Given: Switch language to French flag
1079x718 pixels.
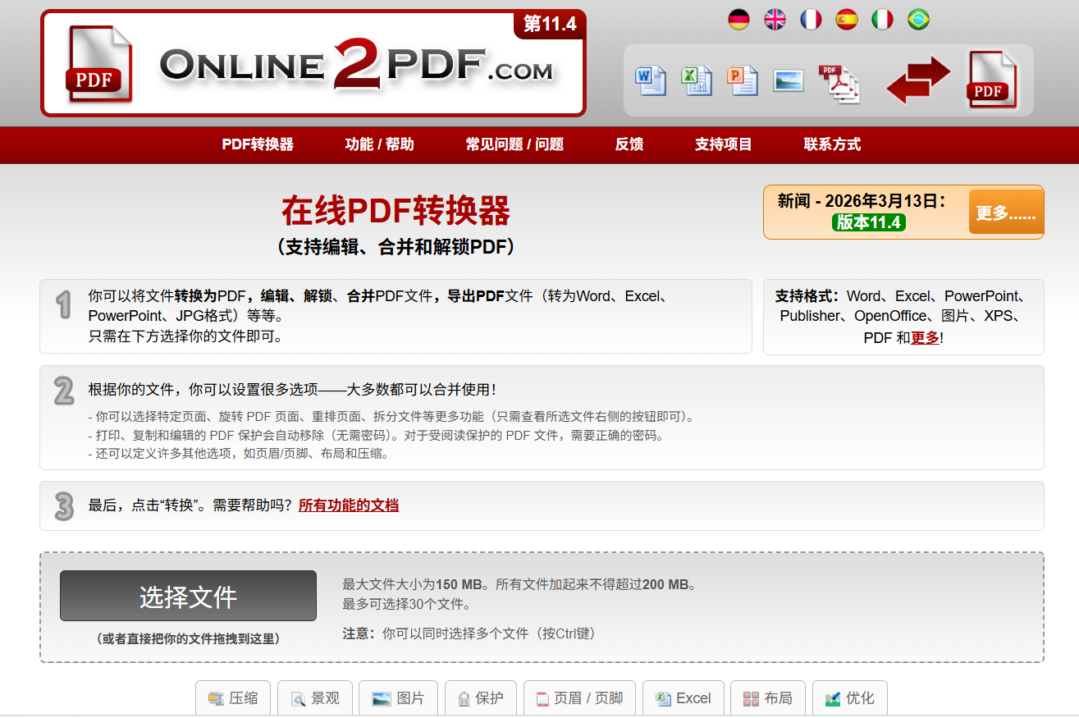Looking at the screenshot, I should click(x=811, y=20).
